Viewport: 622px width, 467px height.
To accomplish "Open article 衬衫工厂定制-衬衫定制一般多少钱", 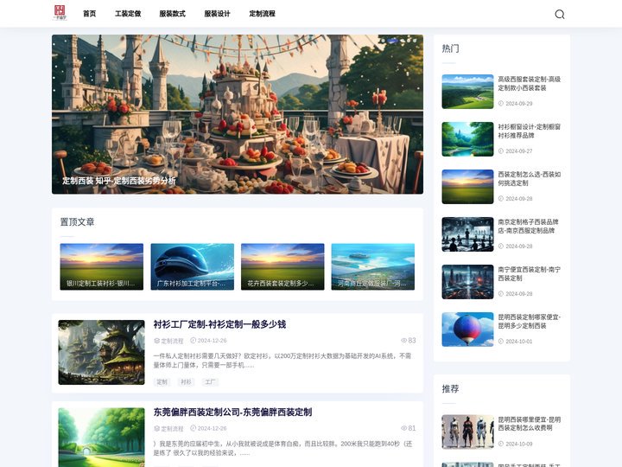I will [x=219, y=324].
